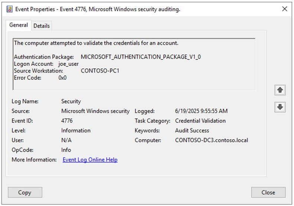Screen dimensions: 294x206
Task: Click the Log Name value Security
Action: [71, 101]
